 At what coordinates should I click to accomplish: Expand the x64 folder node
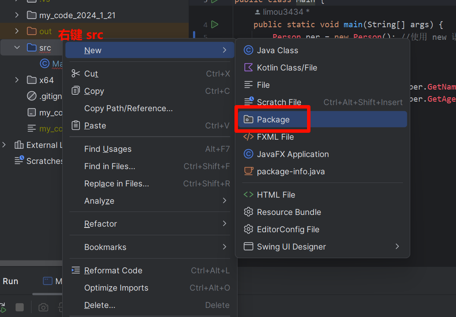[x=17, y=80]
